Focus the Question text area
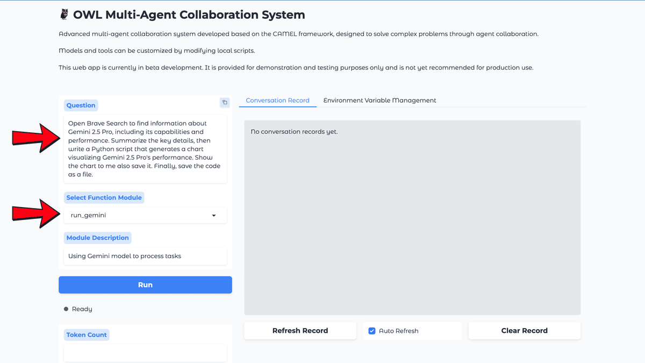 pos(145,149)
